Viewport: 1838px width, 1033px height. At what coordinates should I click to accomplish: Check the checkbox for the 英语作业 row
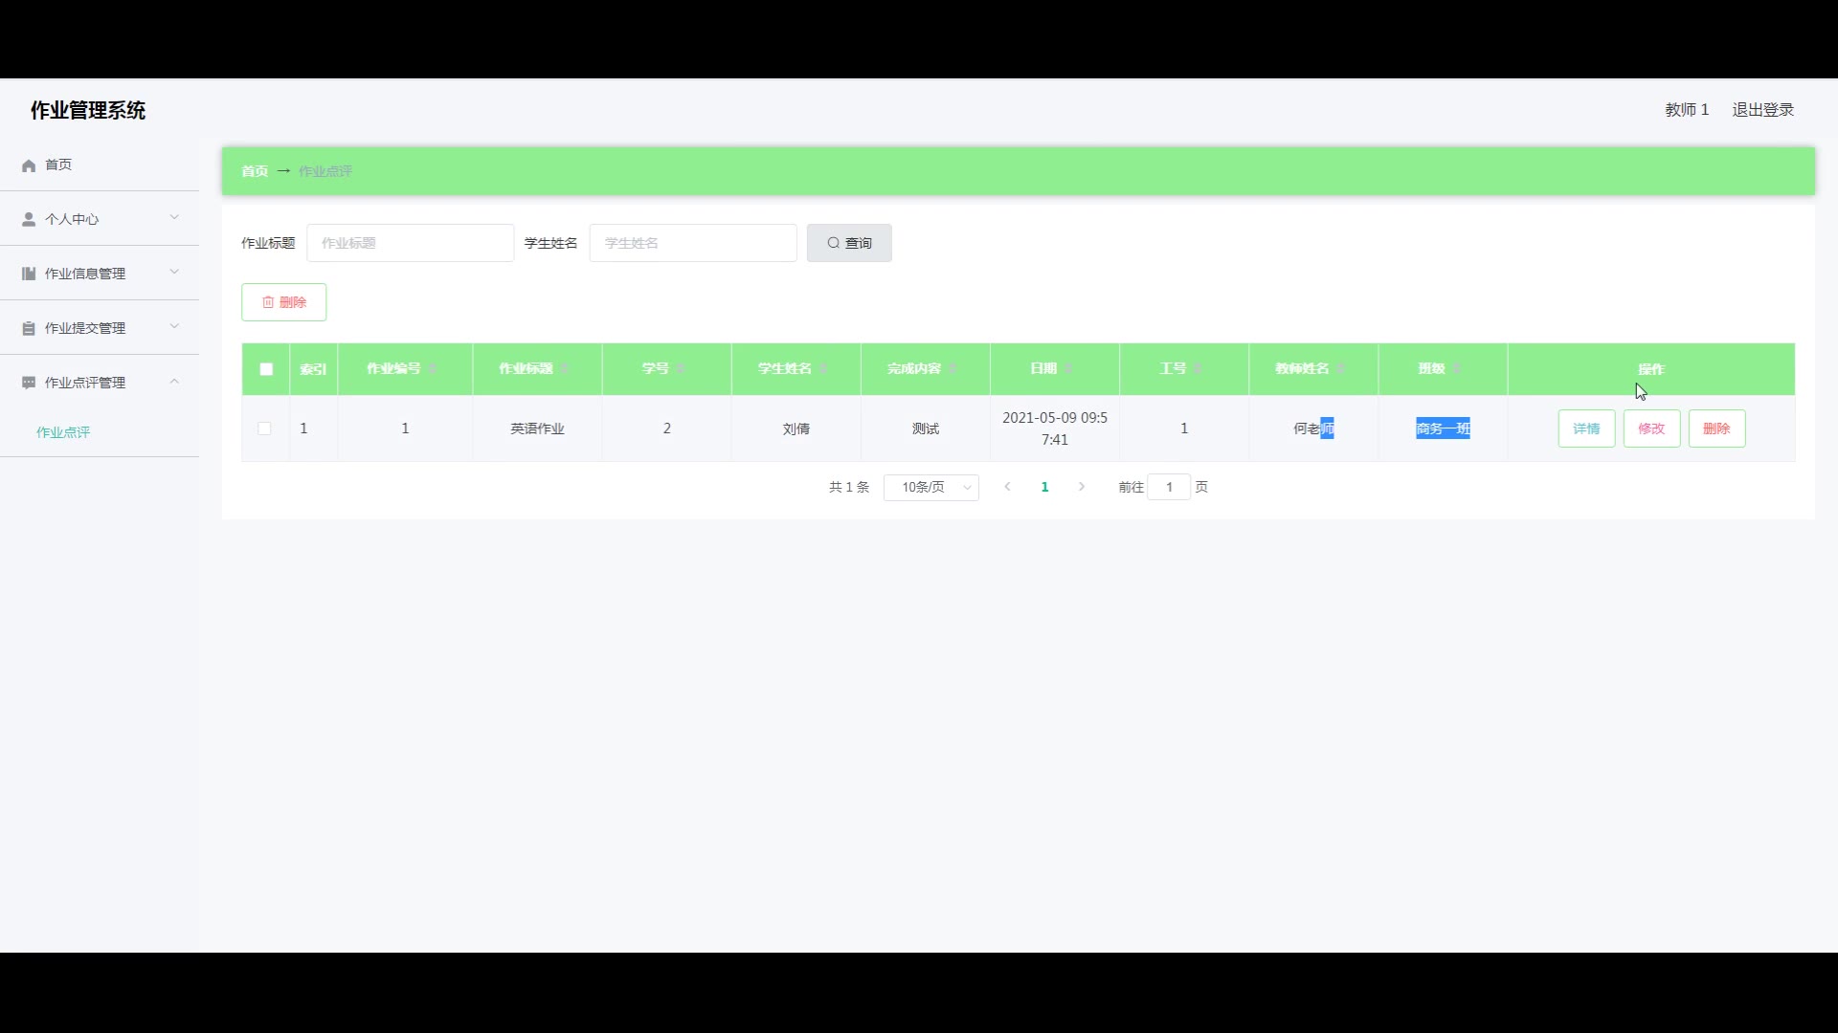tap(264, 429)
